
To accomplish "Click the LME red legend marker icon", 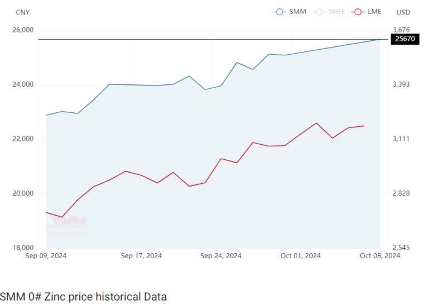I will click(x=358, y=12).
